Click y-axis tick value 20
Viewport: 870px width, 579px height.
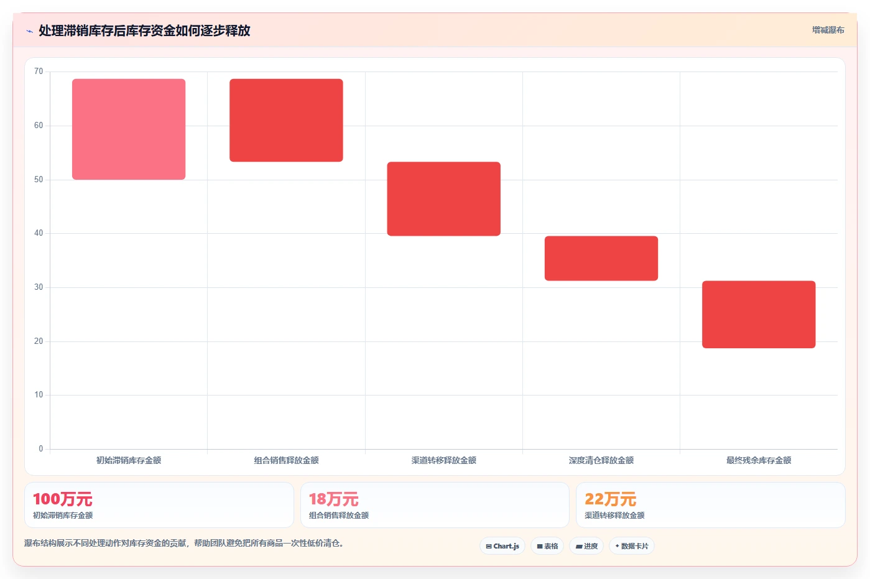tap(39, 341)
